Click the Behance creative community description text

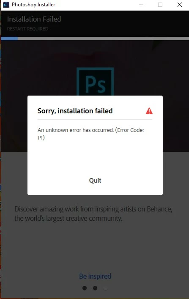point(93,214)
